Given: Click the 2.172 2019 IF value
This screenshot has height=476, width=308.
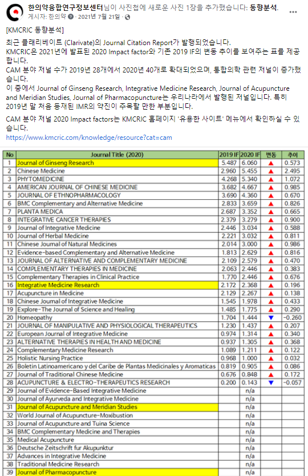Looking at the screenshot, I should pyautogui.click(x=229, y=285).
